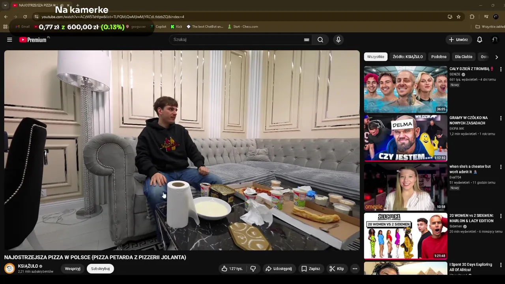
Task: Open the apps grid in bookmarks bar
Action: click(x=5, y=26)
